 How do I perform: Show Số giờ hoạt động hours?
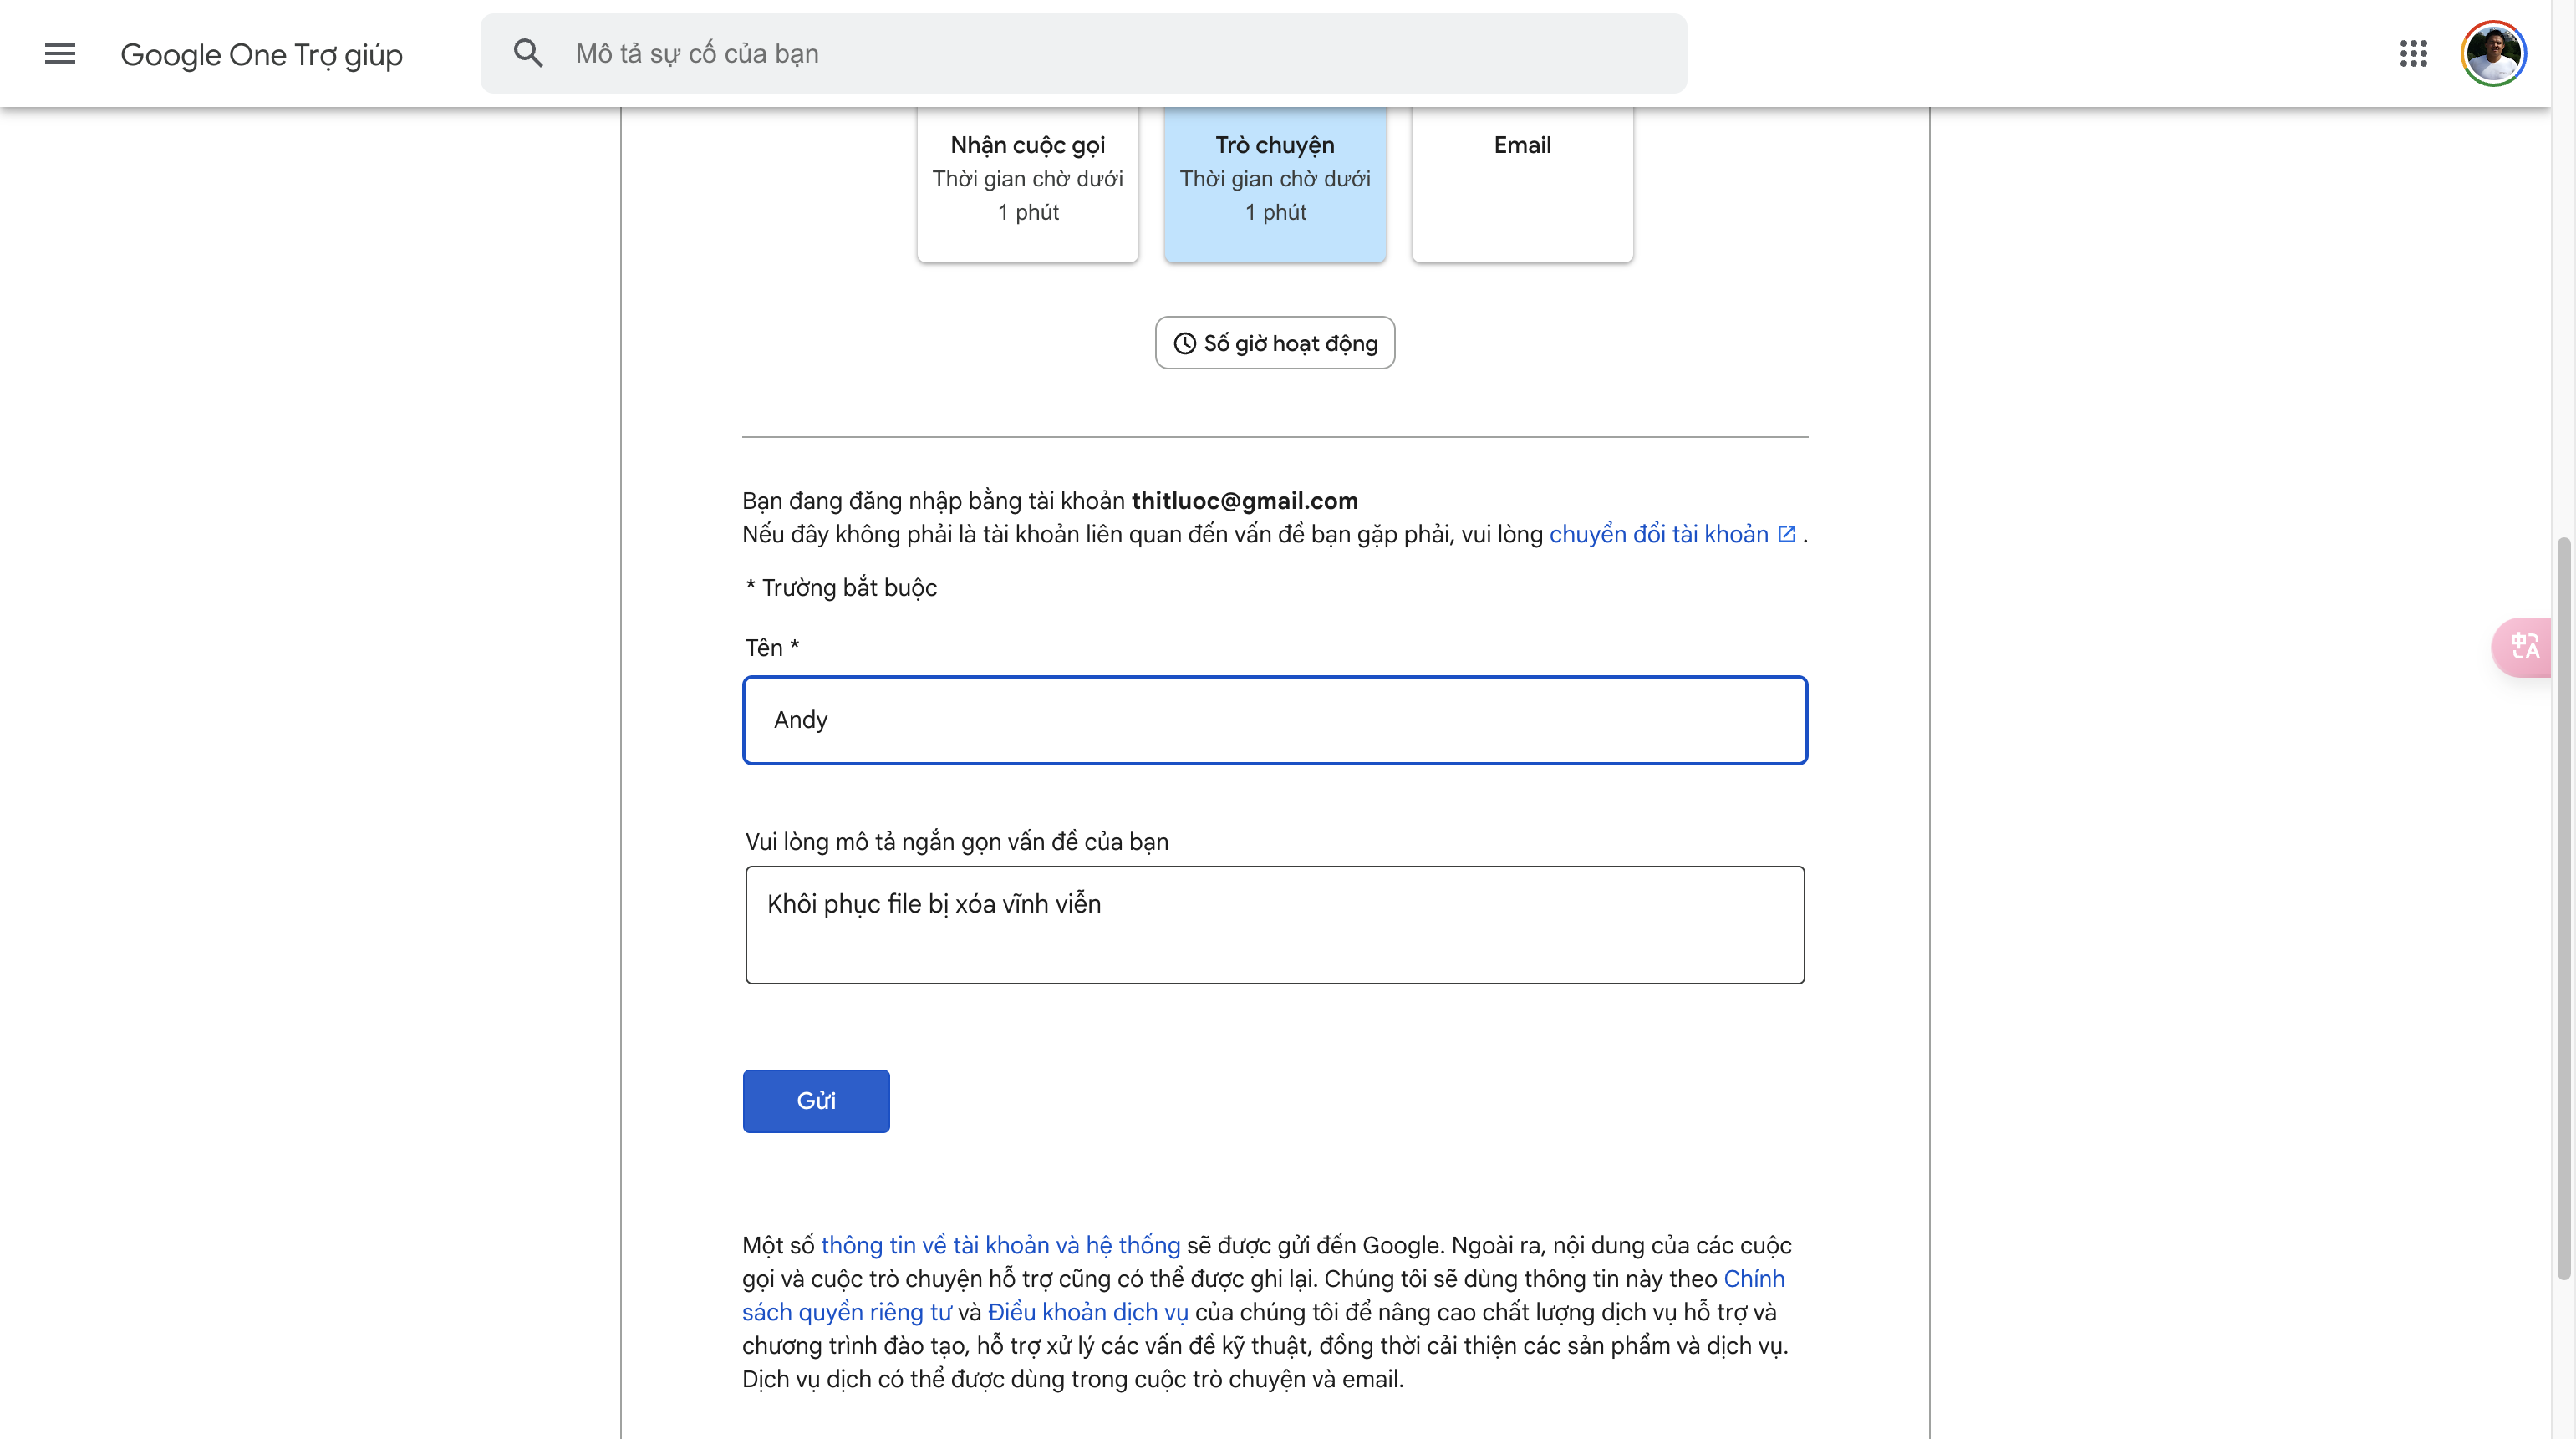pos(1275,343)
